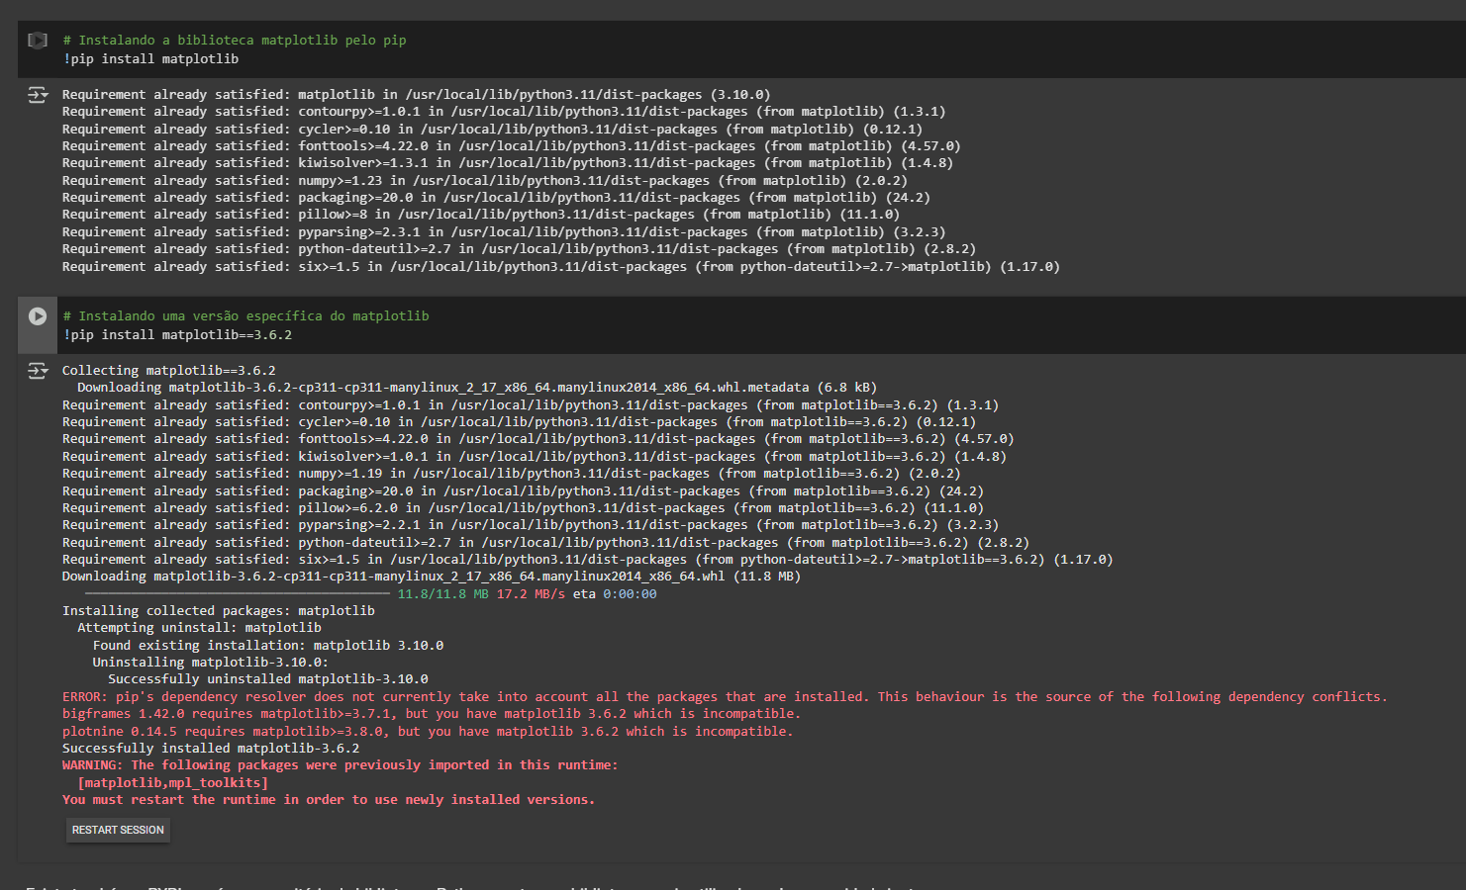Screen dimensions: 1466x890
Task: Click 'Installing collected packages: matplotlib' line
Action: [219, 611]
